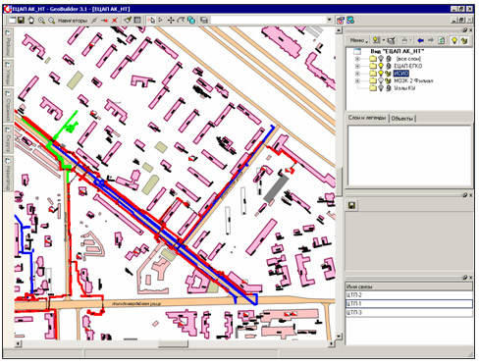
Task: Open the Навигаторы toolbar button
Action: [73, 21]
